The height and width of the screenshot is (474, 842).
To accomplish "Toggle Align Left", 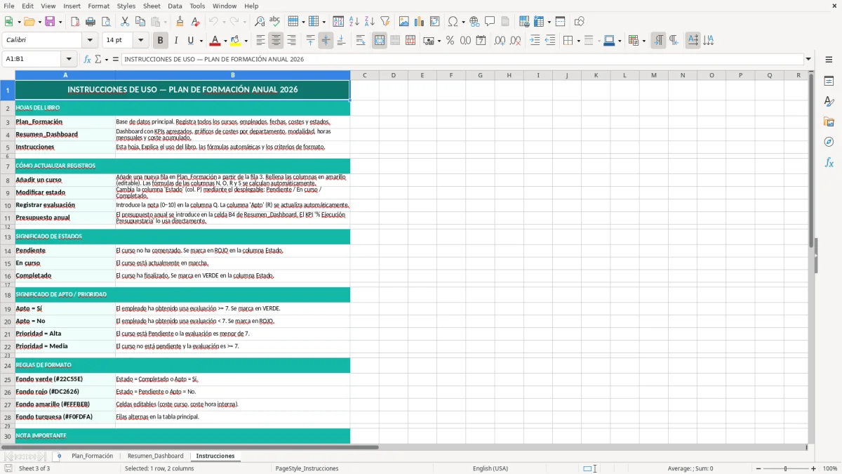I will pos(260,41).
